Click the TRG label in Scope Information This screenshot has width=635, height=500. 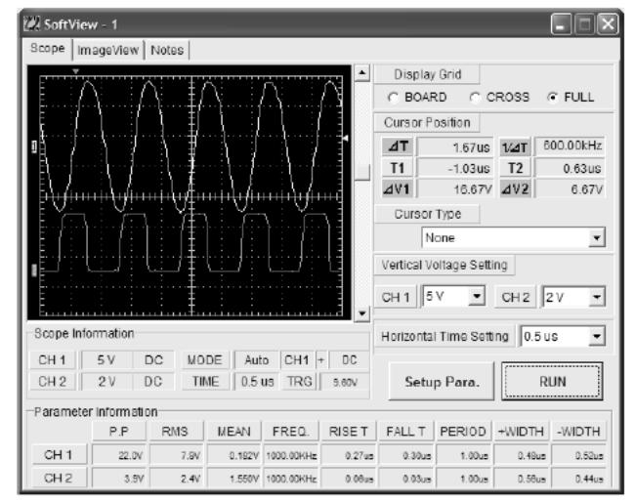pos(299,382)
